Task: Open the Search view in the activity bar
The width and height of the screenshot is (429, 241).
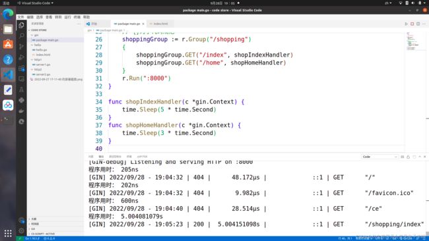Action: pos(21,36)
